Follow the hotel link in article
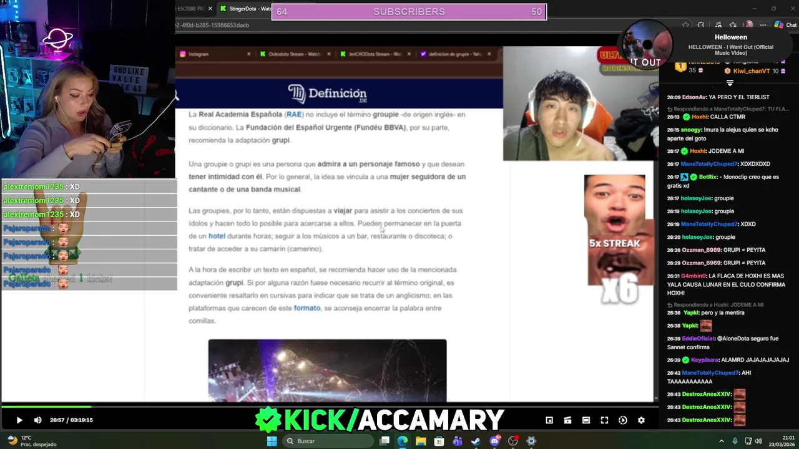799x449 pixels. point(217,236)
